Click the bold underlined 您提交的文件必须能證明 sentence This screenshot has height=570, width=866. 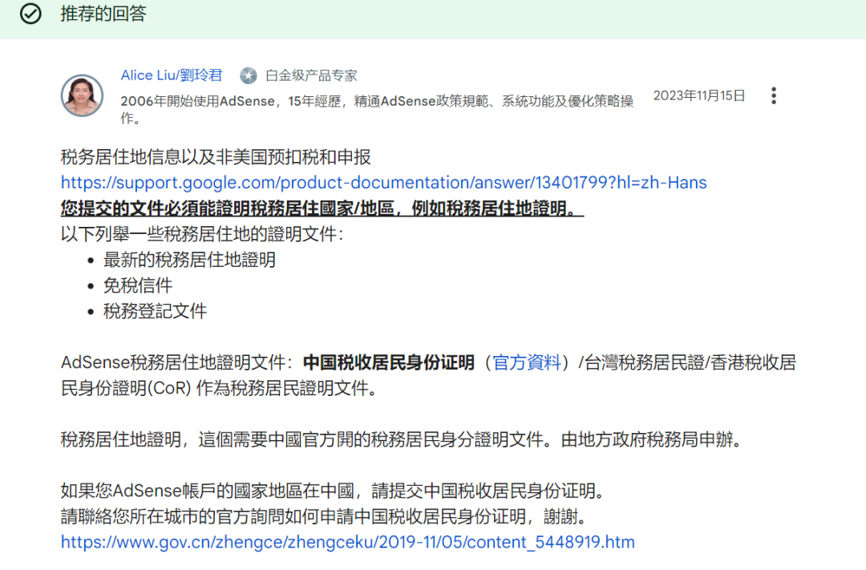pos(322,208)
